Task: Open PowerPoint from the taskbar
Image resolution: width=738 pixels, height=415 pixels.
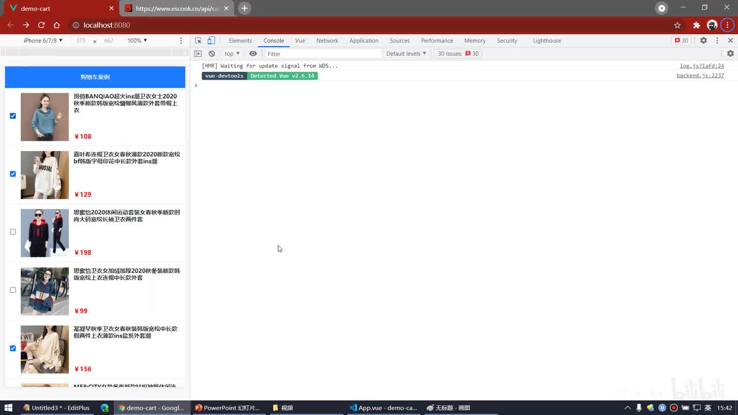Action: (227, 408)
